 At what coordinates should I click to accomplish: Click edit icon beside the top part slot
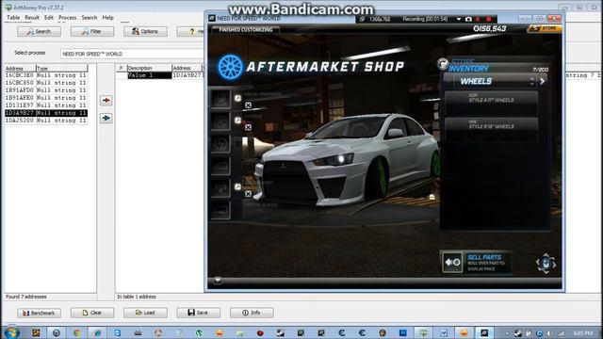238,98
